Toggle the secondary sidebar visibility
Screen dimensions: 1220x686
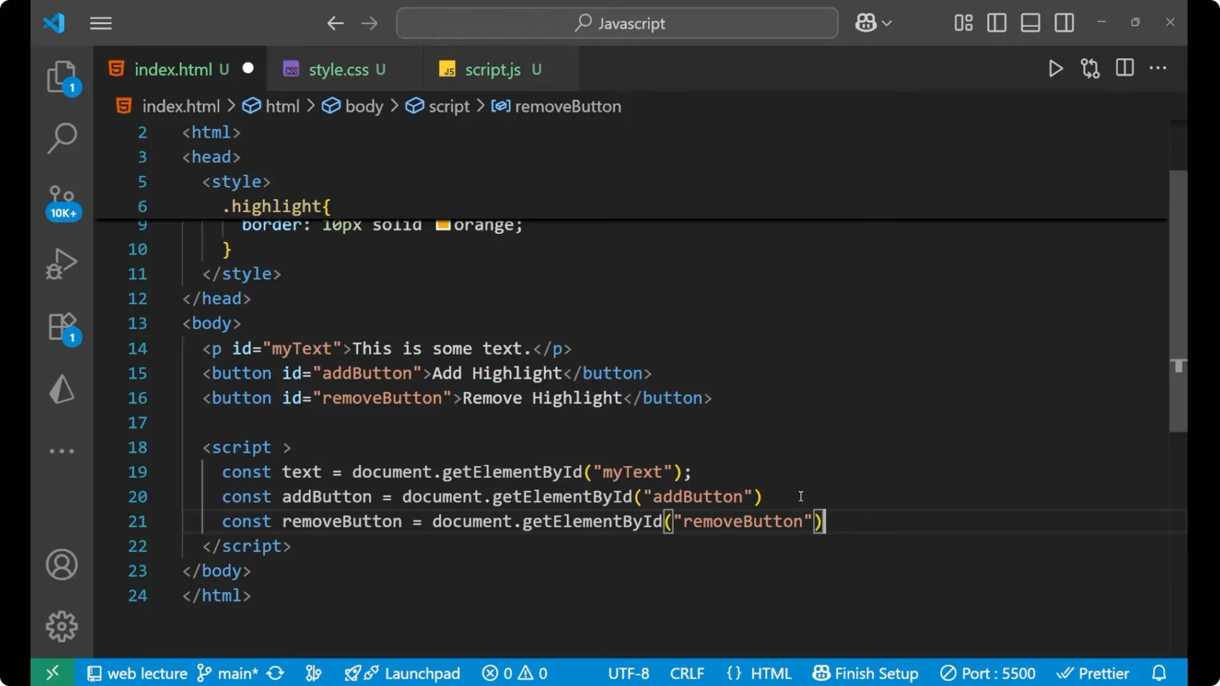(1064, 23)
